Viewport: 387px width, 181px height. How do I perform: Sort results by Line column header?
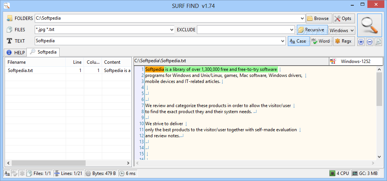coord(75,62)
